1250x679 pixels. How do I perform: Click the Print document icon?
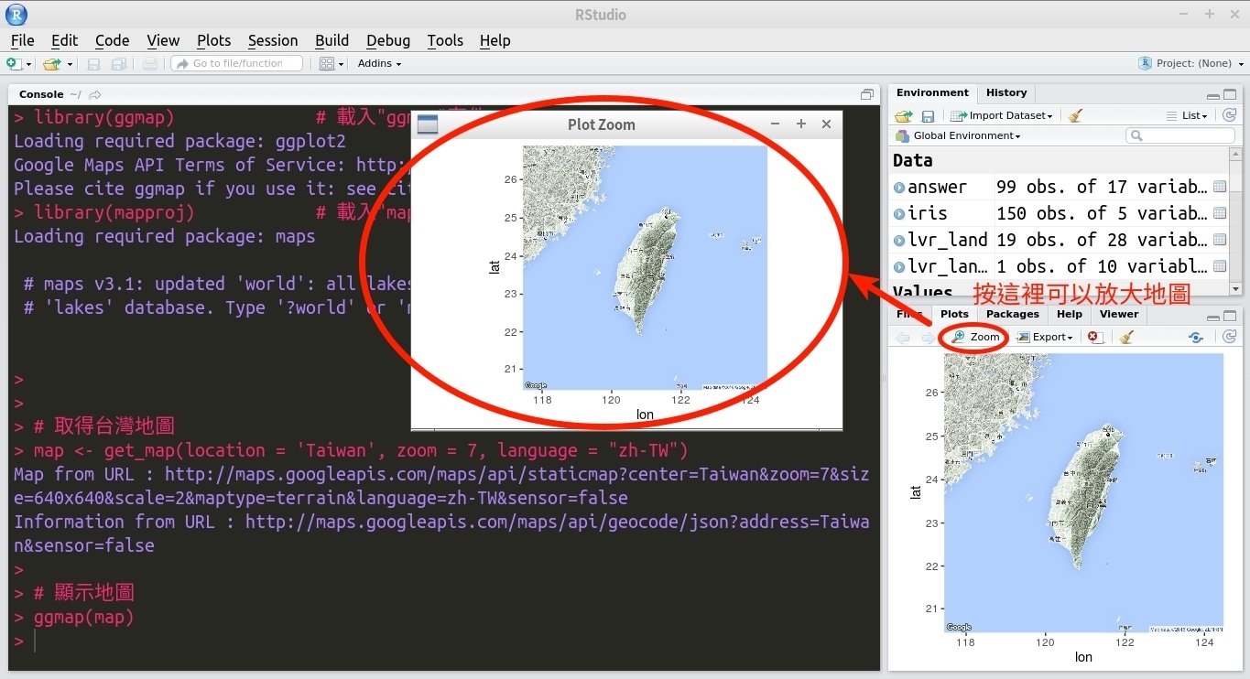(x=150, y=64)
